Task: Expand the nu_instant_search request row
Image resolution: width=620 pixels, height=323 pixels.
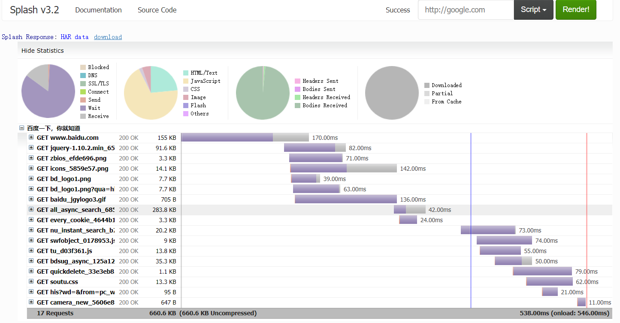Action: (31, 230)
